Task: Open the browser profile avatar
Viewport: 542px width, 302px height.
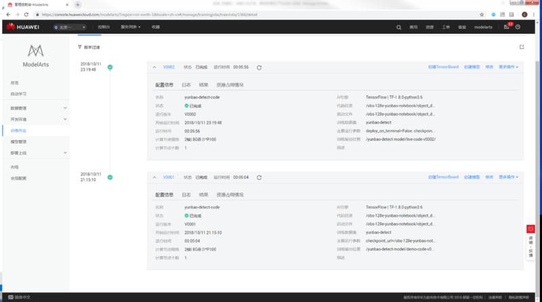Action: click(524, 14)
